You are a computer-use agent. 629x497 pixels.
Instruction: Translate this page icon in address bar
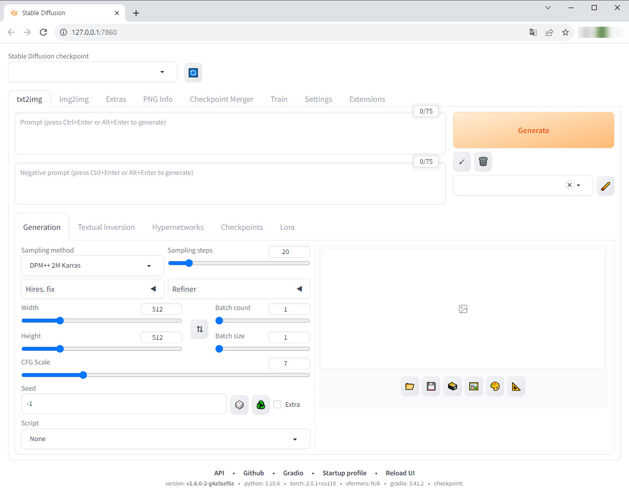[x=533, y=32]
